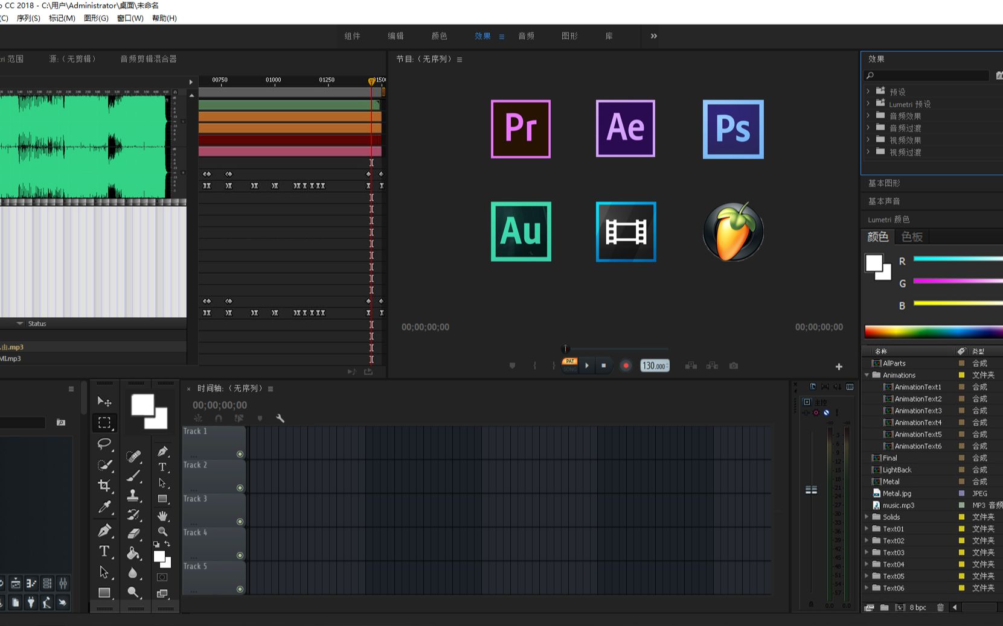Delete item with project trash icon
1003x626 pixels.
click(x=940, y=607)
